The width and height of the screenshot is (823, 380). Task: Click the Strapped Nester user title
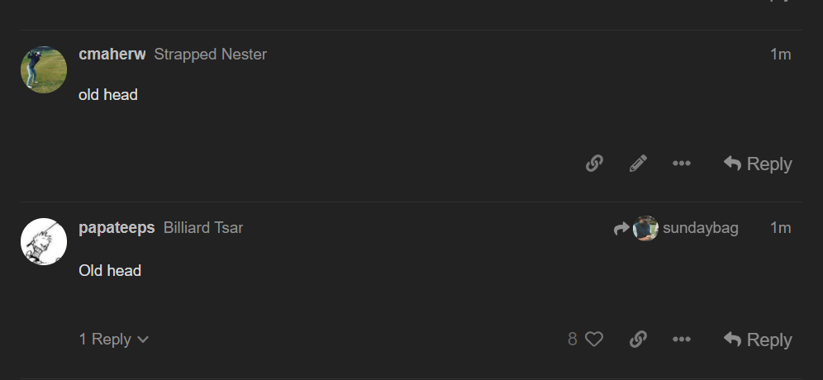pyautogui.click(x=211, y=55)
